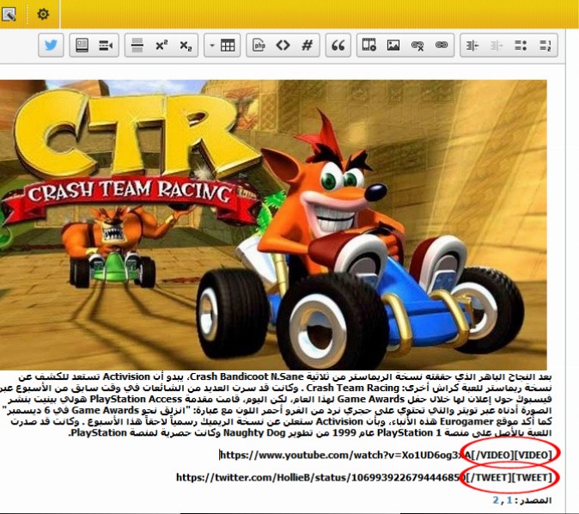The image size is (579, 514).
Task: Create a numbered ordered list
Action: [545, 46]
